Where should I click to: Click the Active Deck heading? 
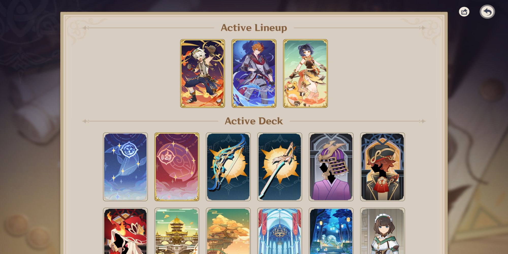pos(254,121)
